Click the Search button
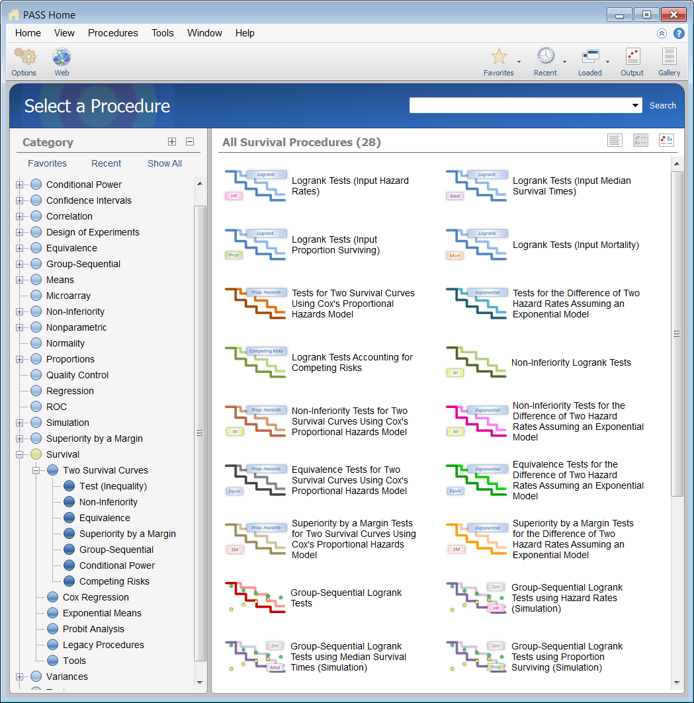Viewport: 694px width, 703px height. [x=663, y=105]
